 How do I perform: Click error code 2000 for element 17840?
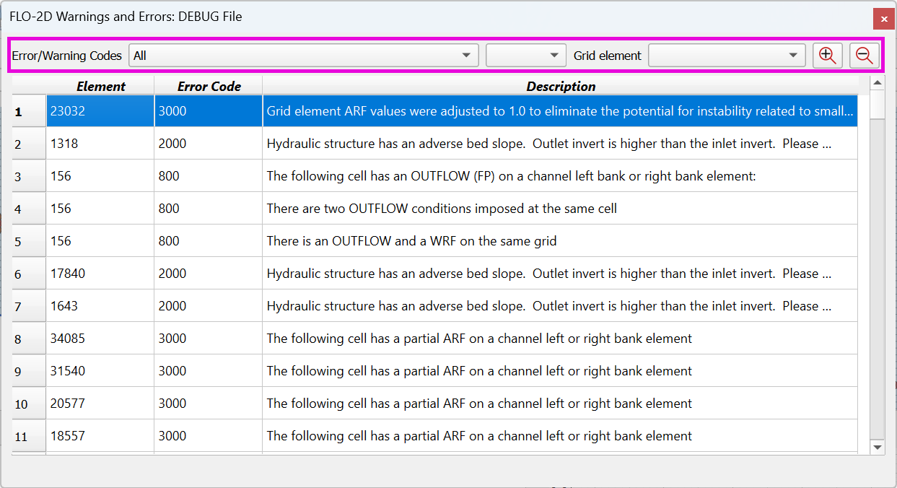(x=208, y=274)
